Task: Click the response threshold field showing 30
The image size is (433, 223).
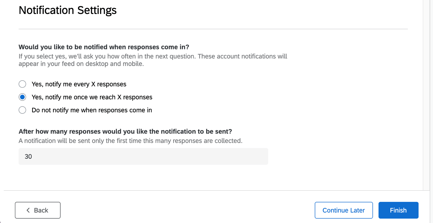Action: tap(143, 156)
